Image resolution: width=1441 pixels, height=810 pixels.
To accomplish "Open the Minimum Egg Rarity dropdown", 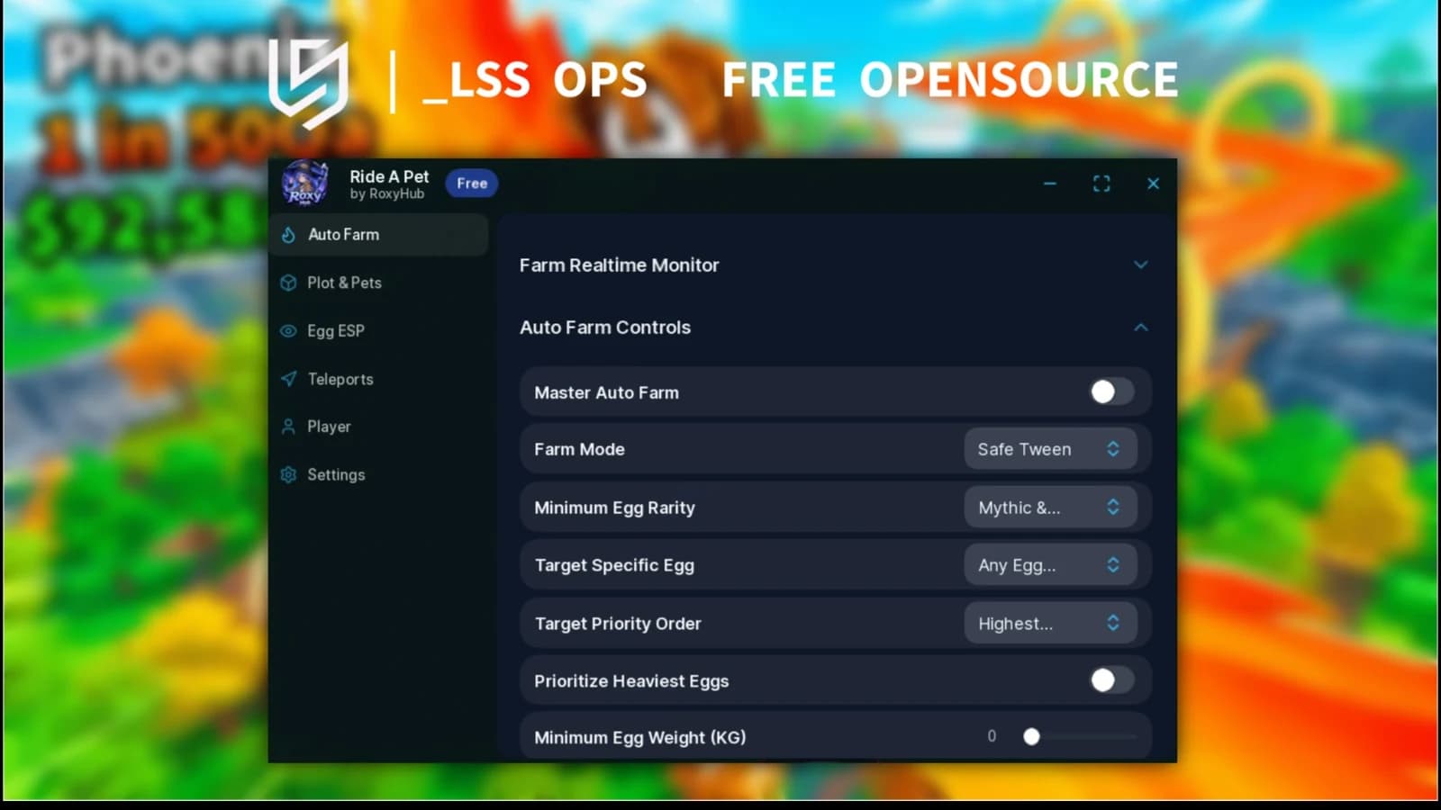I will tap(1050, 508).
